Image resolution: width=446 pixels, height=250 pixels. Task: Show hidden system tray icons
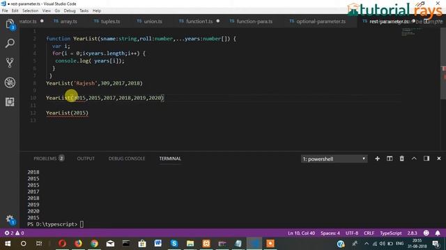367,244
